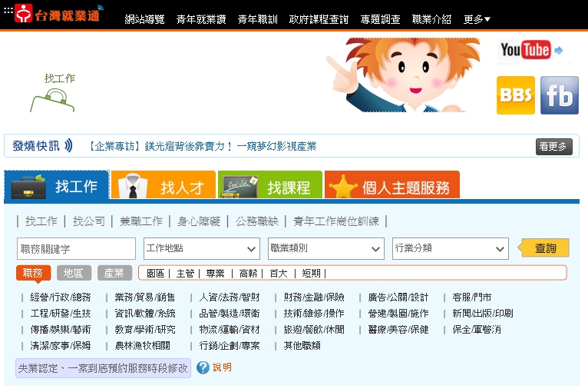Open the 其他職類 job category

click(302, 346)
